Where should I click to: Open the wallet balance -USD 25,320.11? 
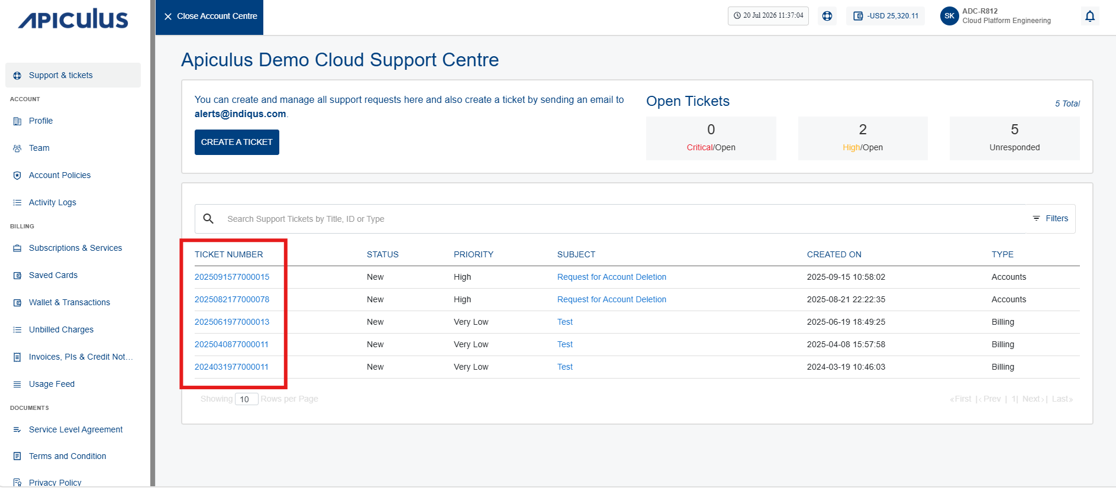[x=886, y=16]
